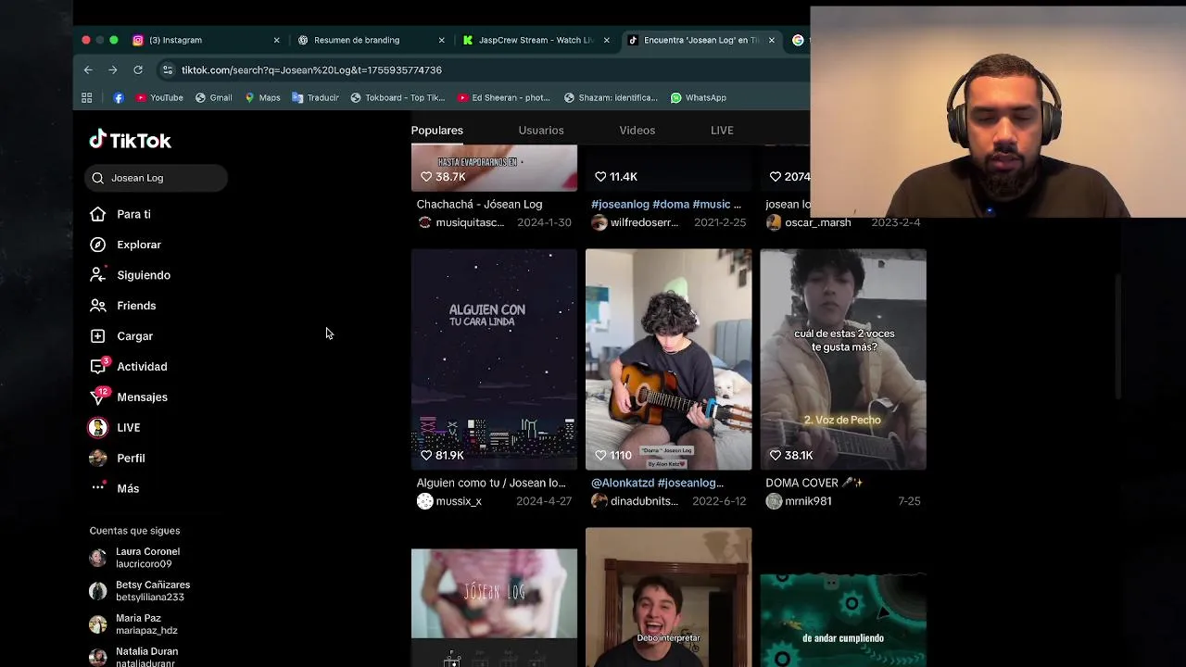Click the DOMA COVER video title
This screenshot has width=1186, height=667.
coord(814,483)
